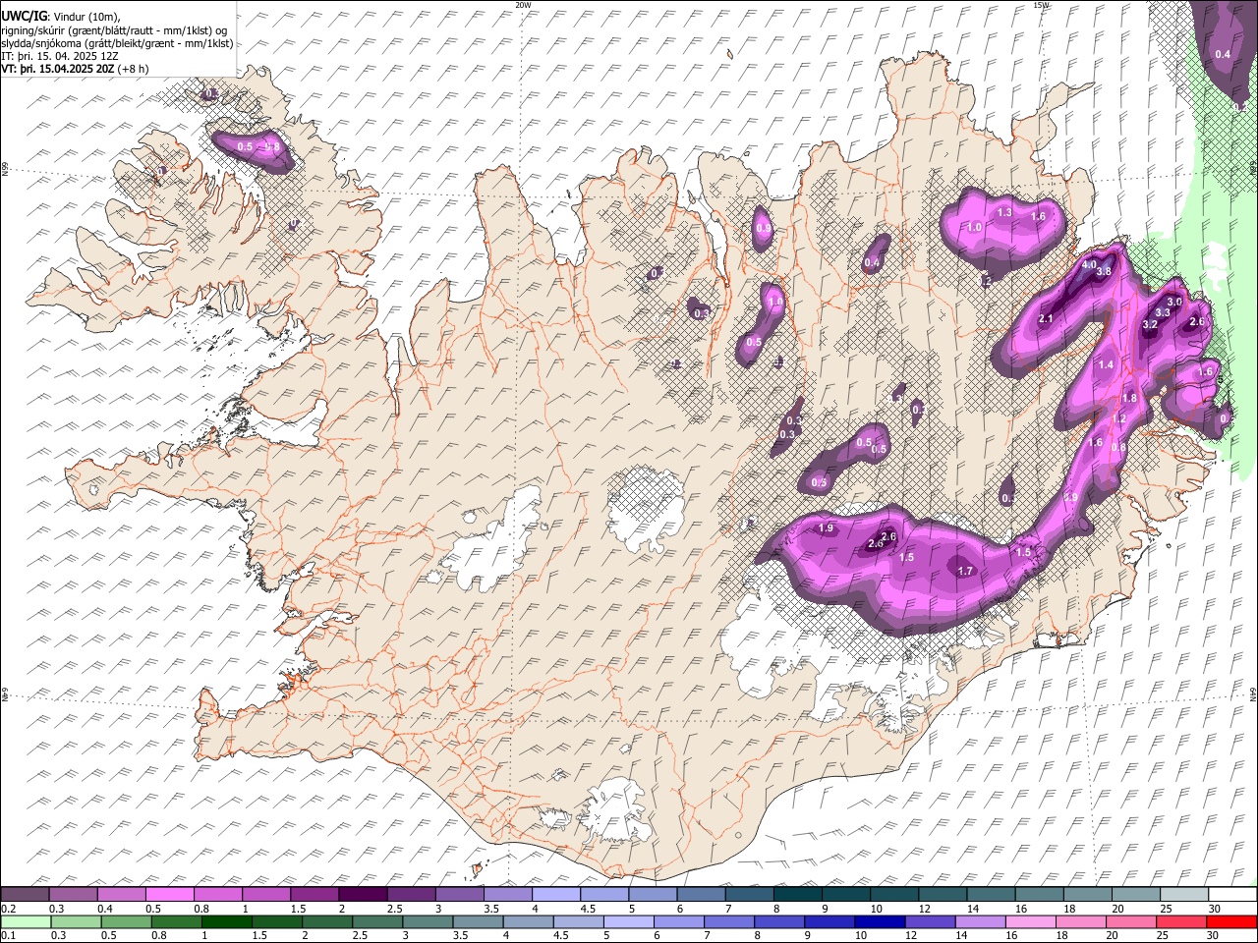
Task: Click the '(+8 h)' forecast offset text
Action: pos(133,69)
